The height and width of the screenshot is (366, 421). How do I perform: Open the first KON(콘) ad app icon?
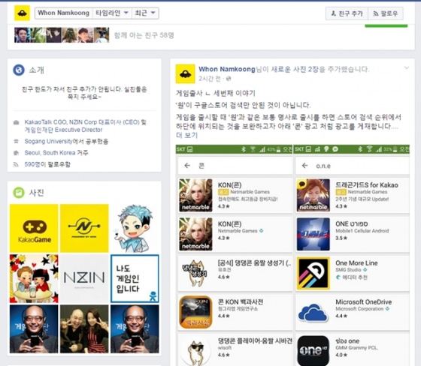pos(195,195)
